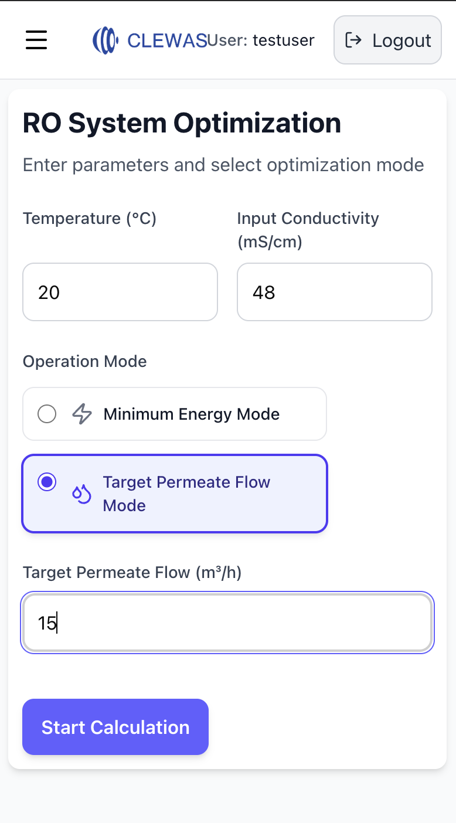Viewport: 456px width, 823px height.
Task: Open the hamburger navigation menu
Action: pyautogui.click(x=36, y=40)
